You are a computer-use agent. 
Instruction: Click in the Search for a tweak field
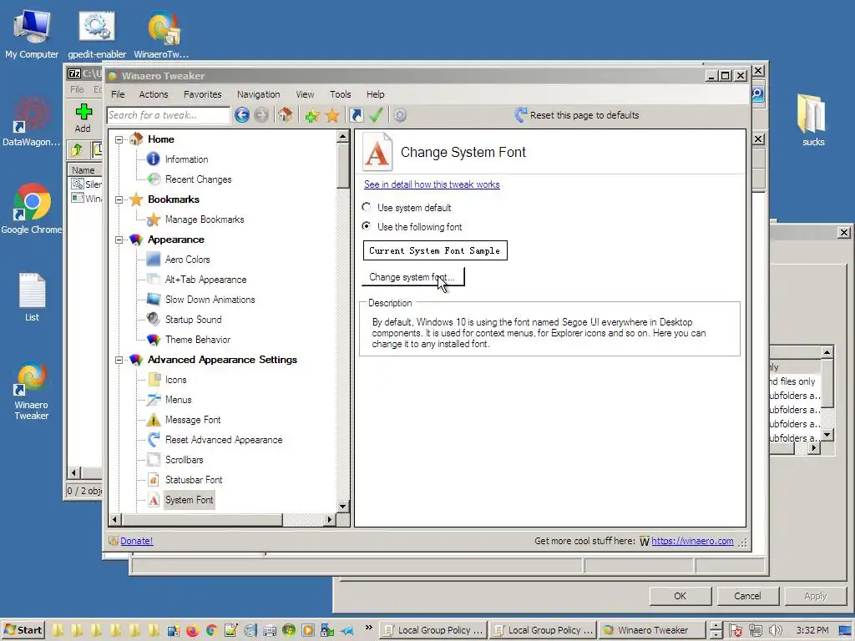click(169, 115)
